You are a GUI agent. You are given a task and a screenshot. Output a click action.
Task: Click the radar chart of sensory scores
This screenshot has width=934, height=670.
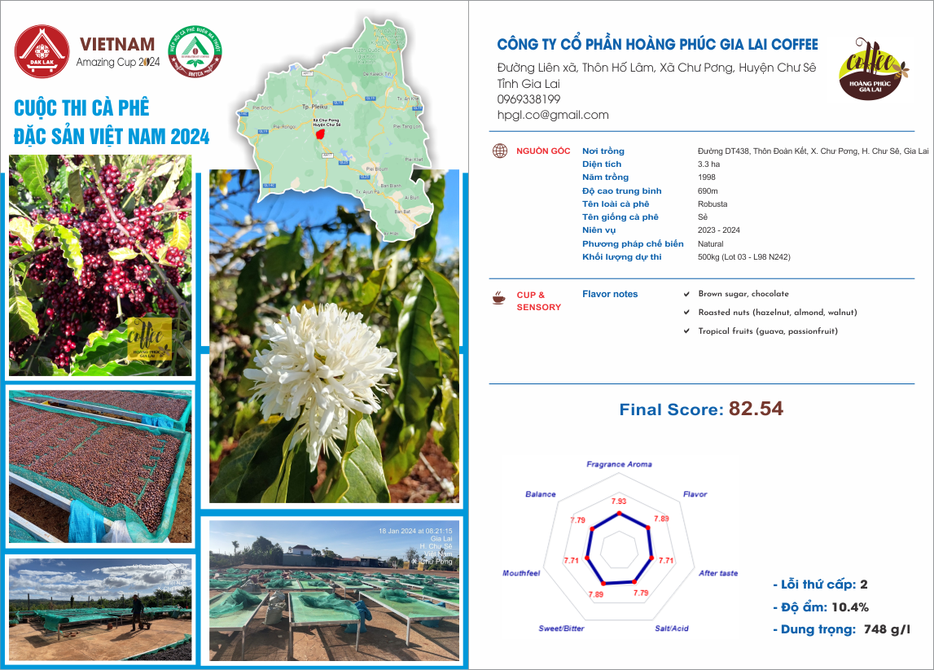(620, 548)
